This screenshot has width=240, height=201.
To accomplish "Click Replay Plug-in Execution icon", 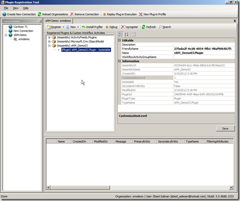I will tap(104, 15).
